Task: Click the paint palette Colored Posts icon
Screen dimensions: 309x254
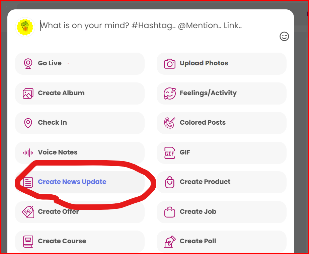Action: pos(170,123)
